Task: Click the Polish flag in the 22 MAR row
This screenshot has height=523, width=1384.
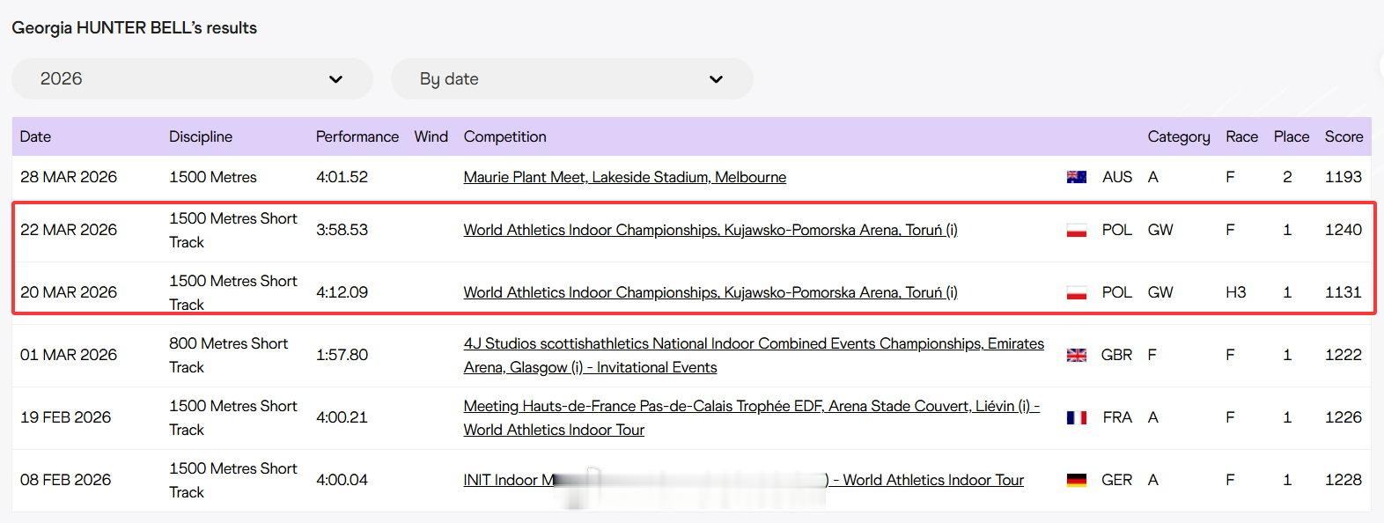Action: 1076,231
